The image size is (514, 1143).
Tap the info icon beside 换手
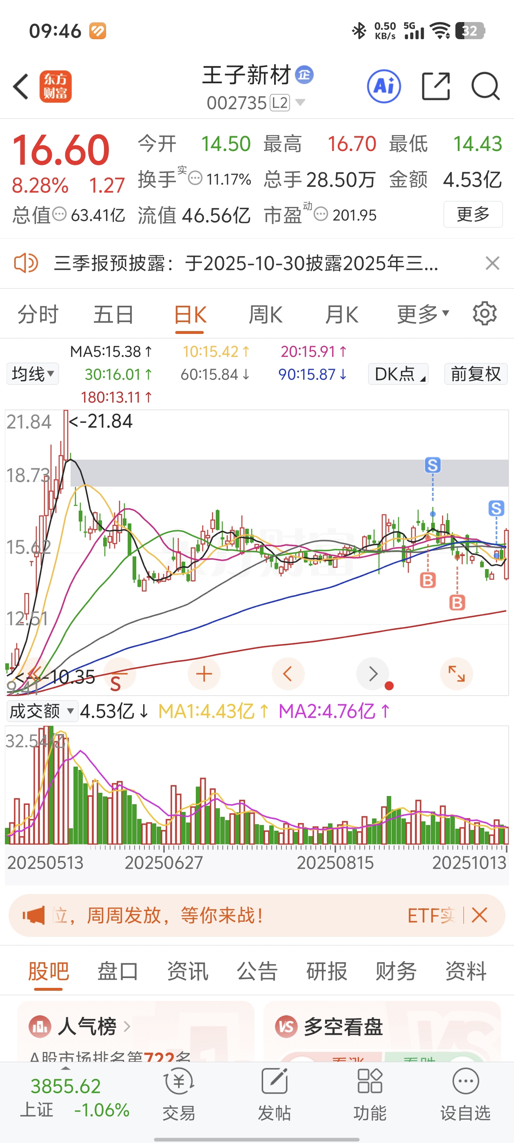(195, 178)
